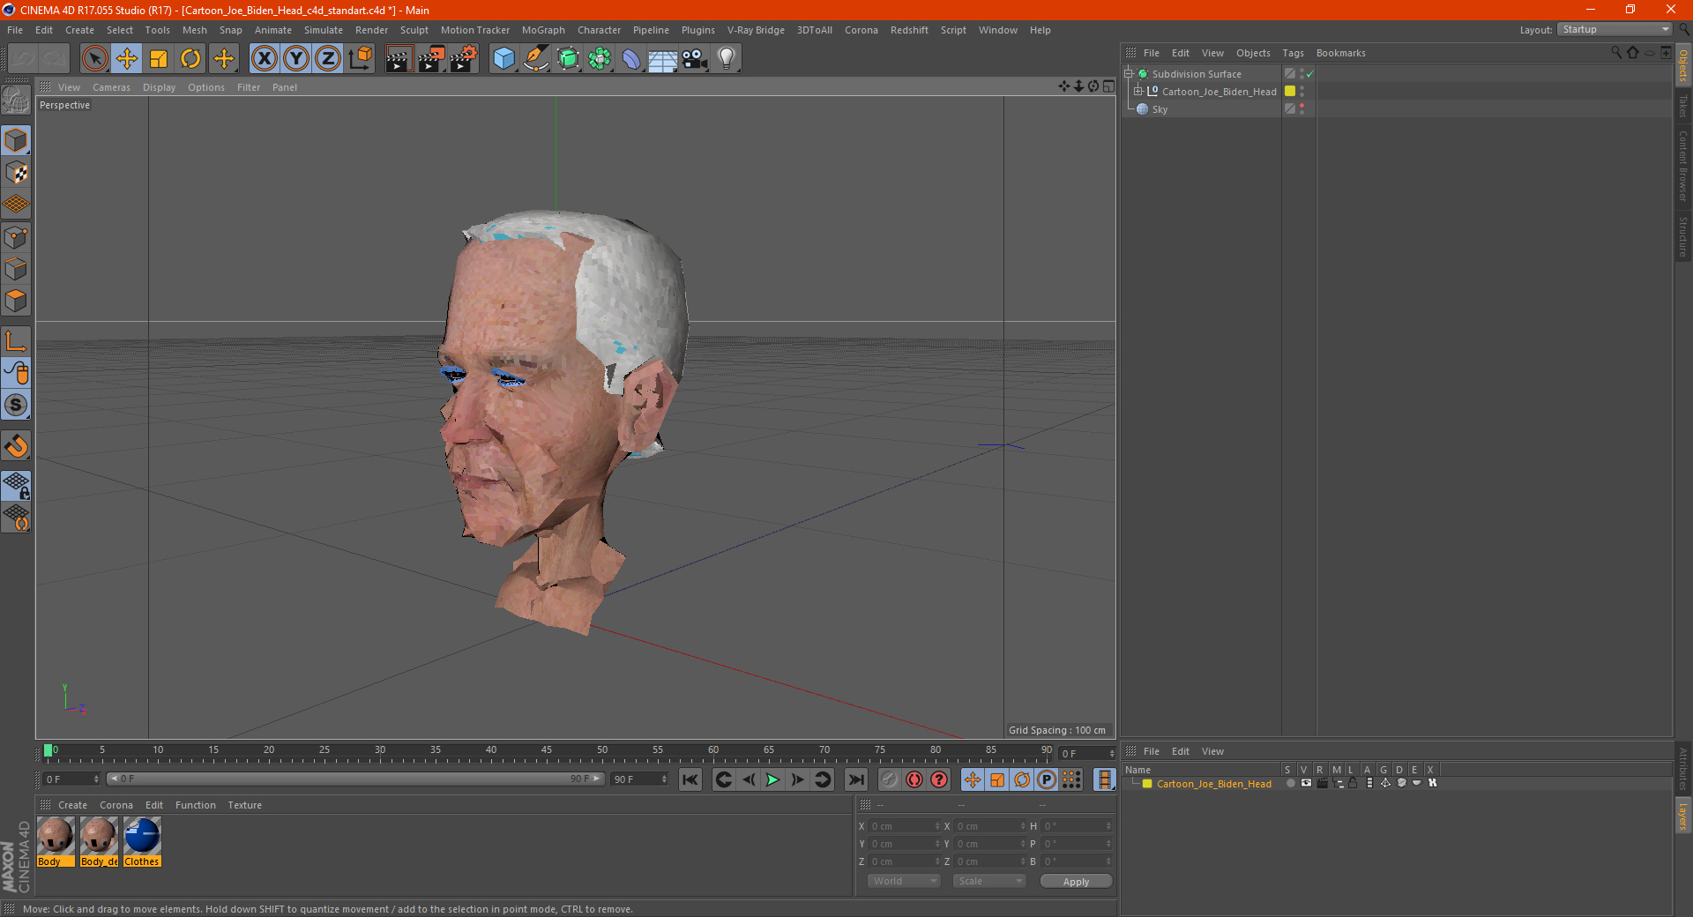This screenshot has height=917, width=1693.
Task: Switch to Takes side tab
Action: coord(1682,106)
